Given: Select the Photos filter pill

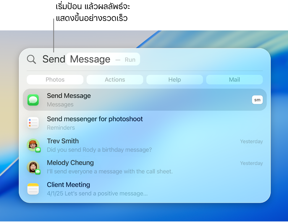Looking at the screenshot, I should click(55, 79).
